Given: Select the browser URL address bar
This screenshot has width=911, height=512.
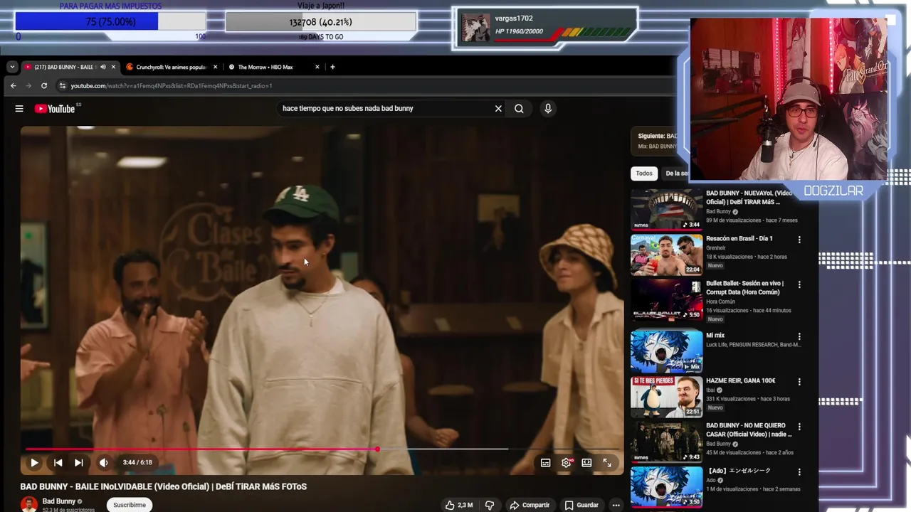Looking at the screenshot, I should coord(363,85).
